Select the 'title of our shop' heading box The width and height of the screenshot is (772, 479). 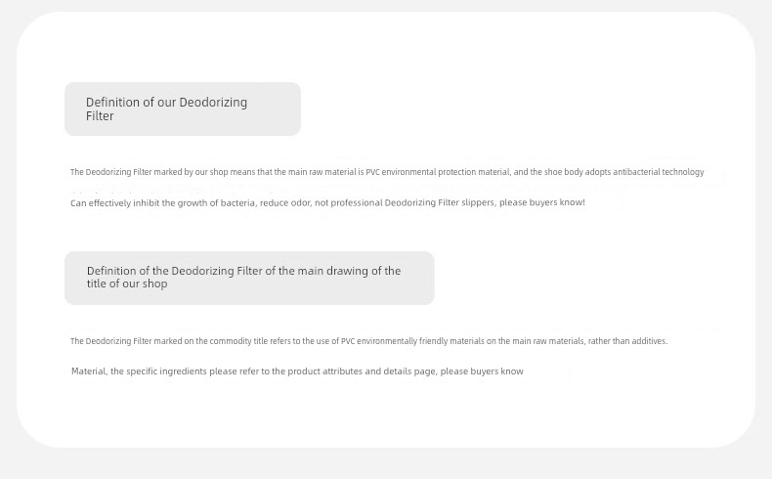[x=249, y=279]
